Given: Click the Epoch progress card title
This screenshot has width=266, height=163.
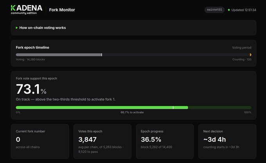Looking at the screenshot, I should [x=152, y=131].
